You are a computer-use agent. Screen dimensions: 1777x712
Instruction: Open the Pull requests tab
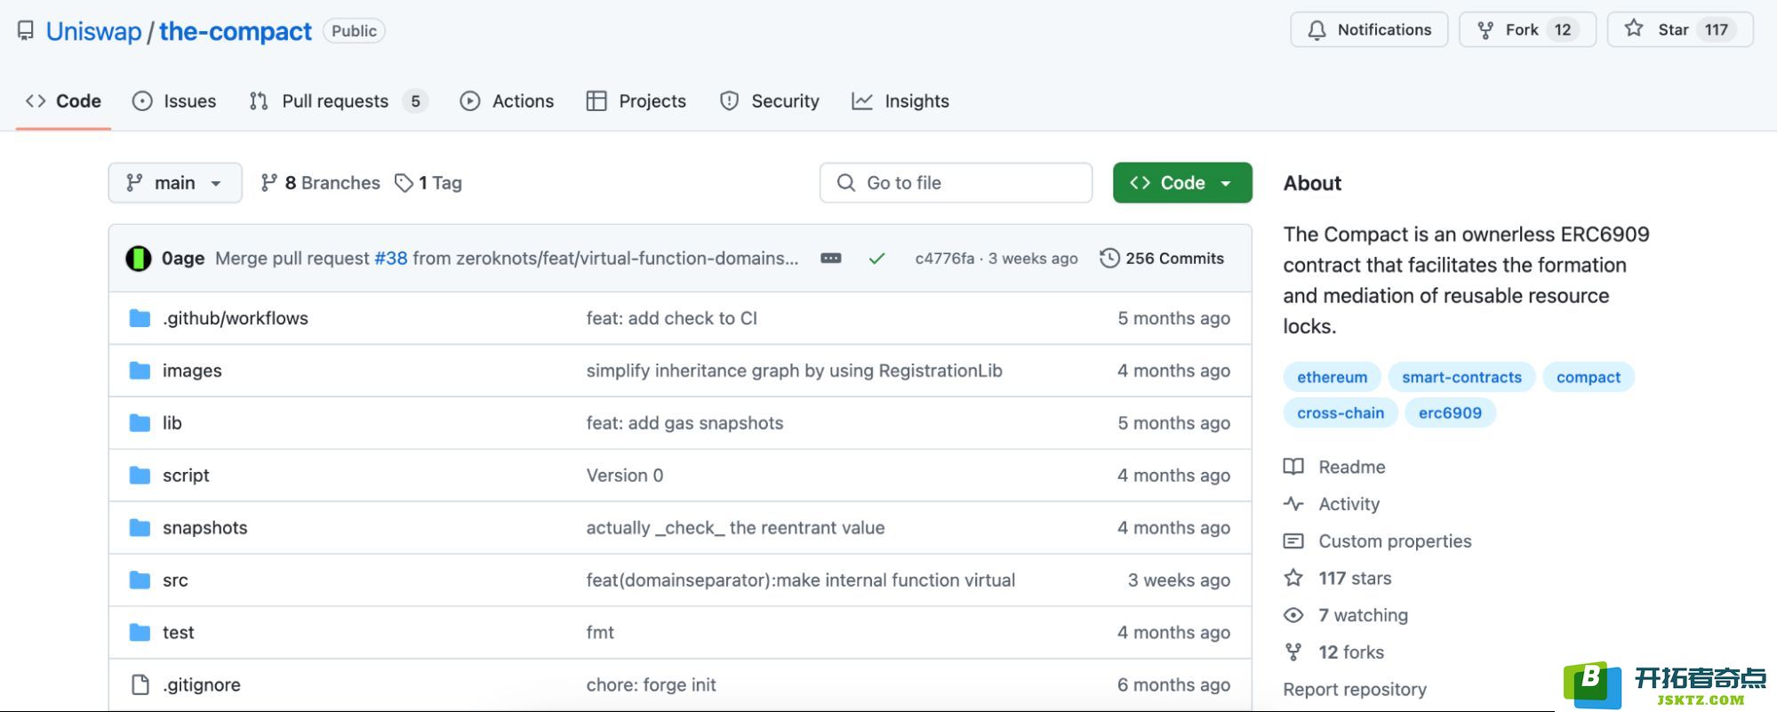(x=339, y=101)
